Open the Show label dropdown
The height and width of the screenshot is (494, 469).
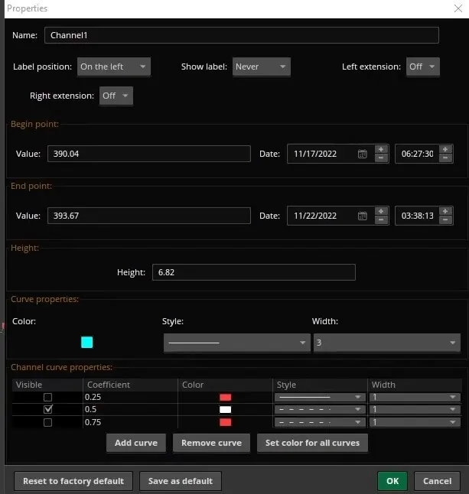click(262, 67)
